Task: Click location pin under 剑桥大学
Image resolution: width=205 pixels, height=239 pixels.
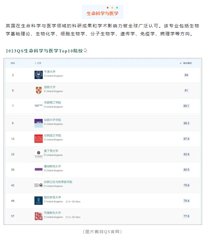Action: coord(45,91)
